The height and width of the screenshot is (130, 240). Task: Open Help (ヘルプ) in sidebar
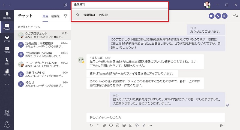point(7,124)
